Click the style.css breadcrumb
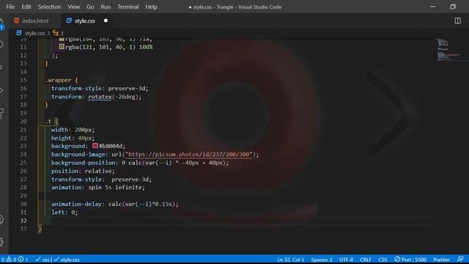The height and width of the screenshot is (264, 469). (34, 33)
